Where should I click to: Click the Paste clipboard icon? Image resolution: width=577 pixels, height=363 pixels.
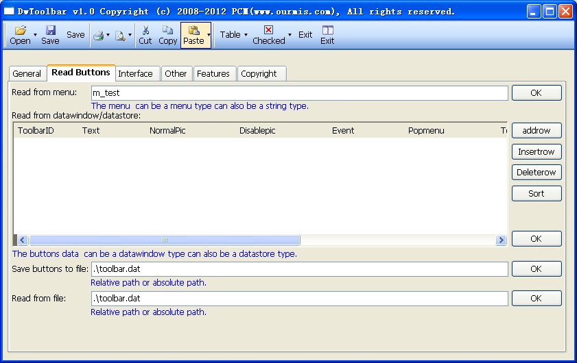pos(193,30)
